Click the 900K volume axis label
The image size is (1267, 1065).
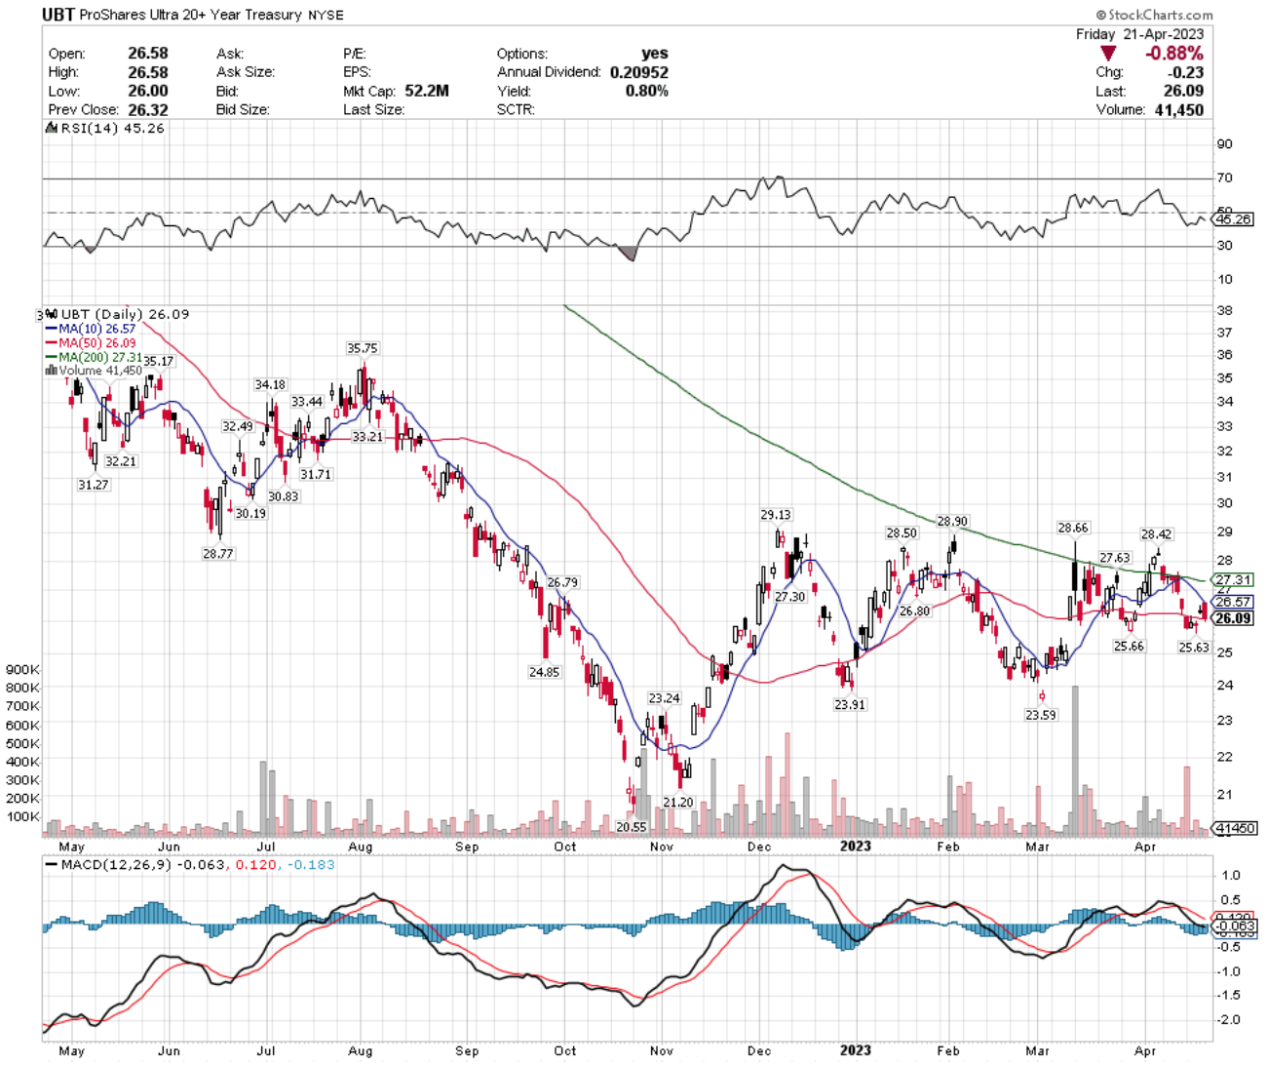22,670
